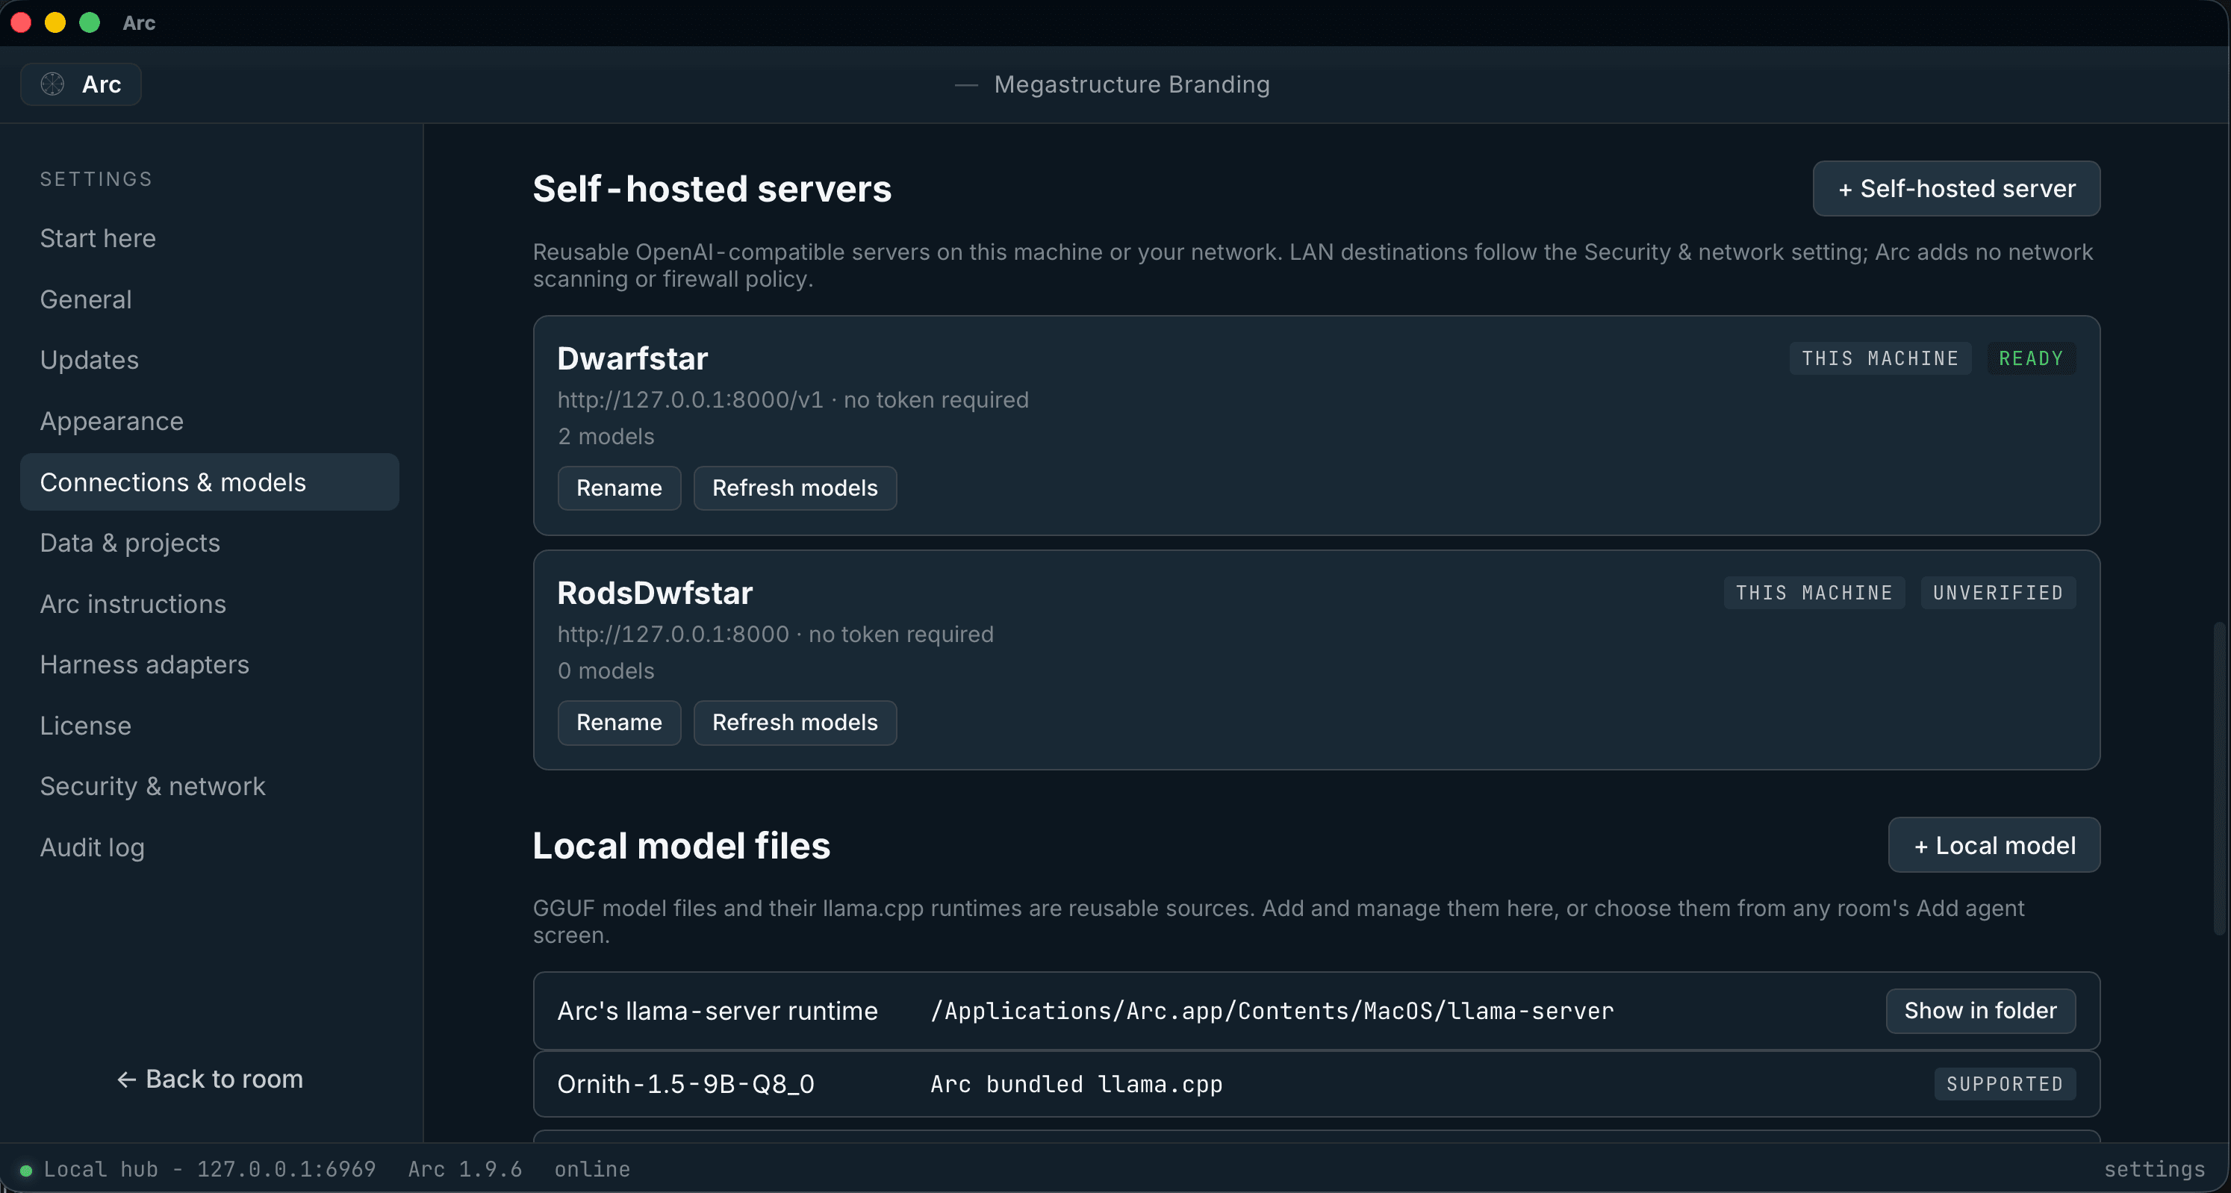
Task: Rename the Dwarfstar server
Action: [619, 488]
